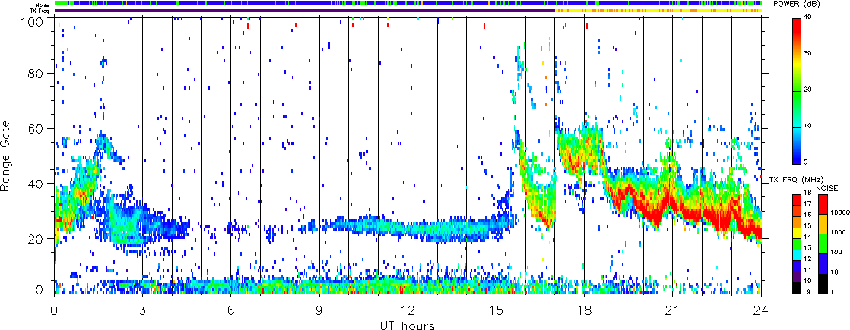Viewport: 850px width, 330px height.
Task: Select x-axis tick label 15
Action: pyautogui.click(x=496, y=310)
